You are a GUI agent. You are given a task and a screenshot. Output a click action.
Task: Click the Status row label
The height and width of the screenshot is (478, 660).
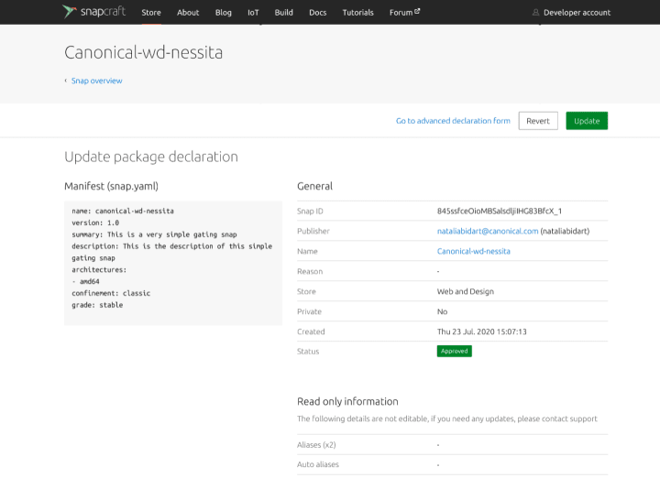click(308, 351)
